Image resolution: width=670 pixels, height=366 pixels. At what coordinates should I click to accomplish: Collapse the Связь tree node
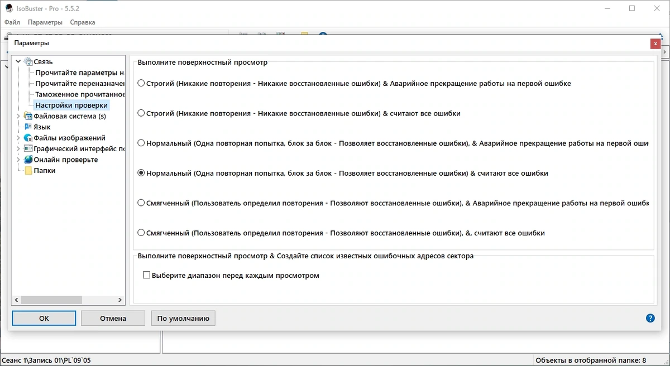click(x=18, y=62)
